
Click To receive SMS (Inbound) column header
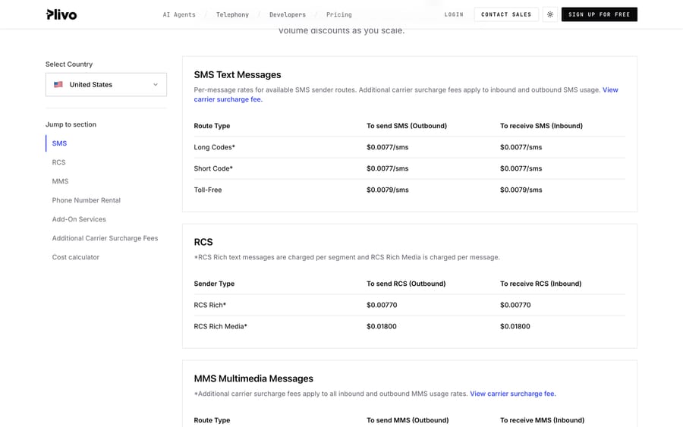541,126
